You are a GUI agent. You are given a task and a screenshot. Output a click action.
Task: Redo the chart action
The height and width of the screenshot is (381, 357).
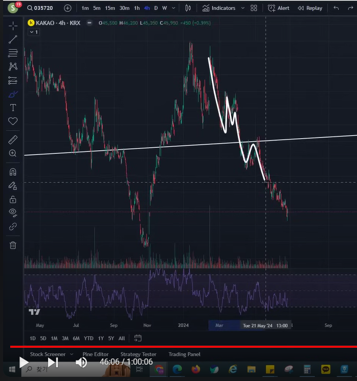coord(350,8)
